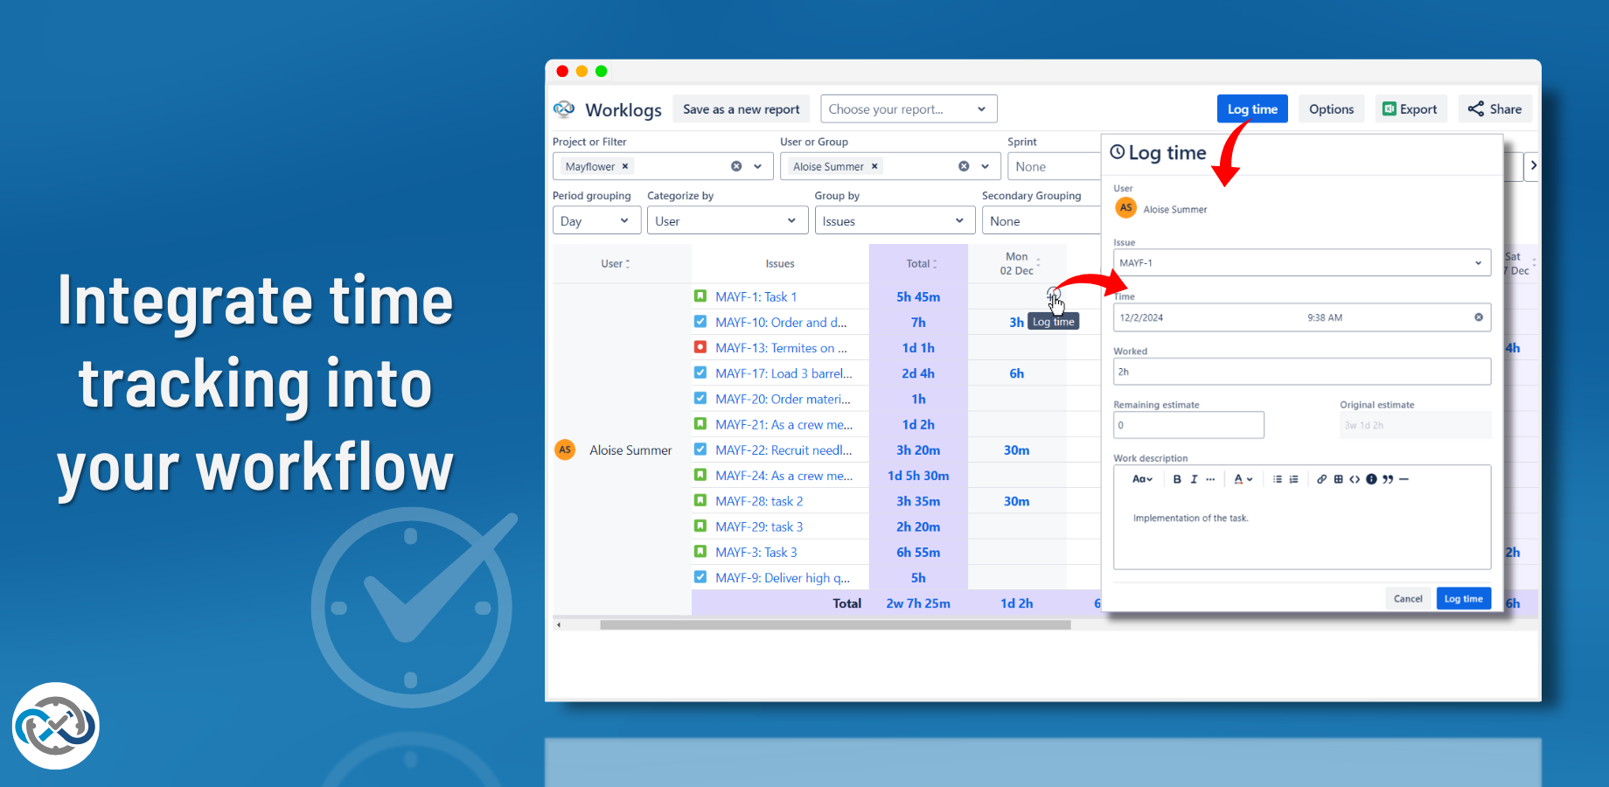This screenshot has width=1609, height=787.
Task: Toggle bold in work description editor
Action: coord(1177,479)
